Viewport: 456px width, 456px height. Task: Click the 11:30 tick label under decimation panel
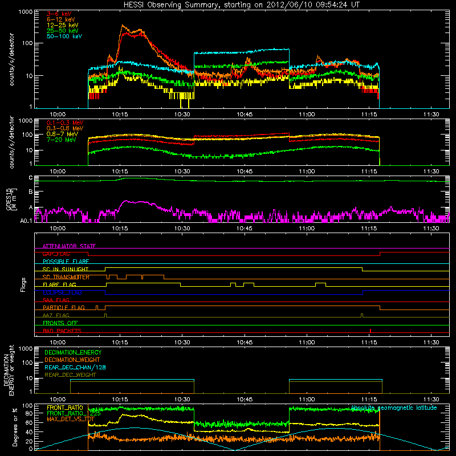tap(431, 400)
